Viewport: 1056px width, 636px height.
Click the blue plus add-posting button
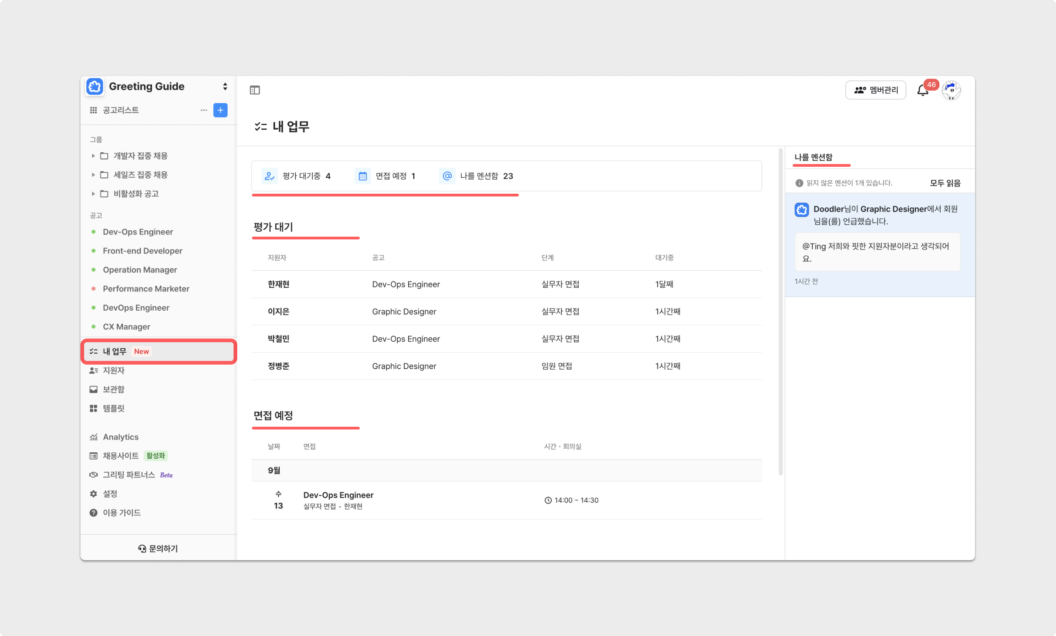pos(220,110)
